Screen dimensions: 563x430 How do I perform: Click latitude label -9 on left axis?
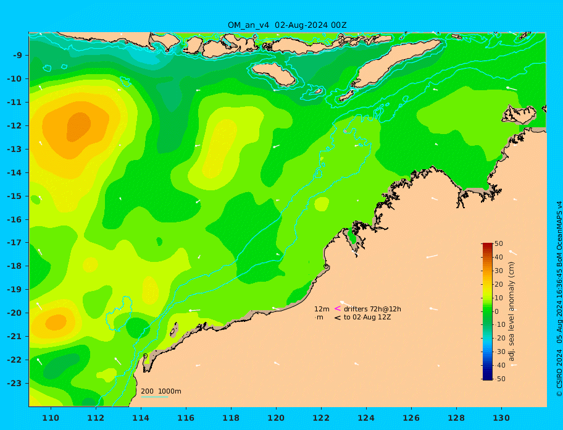coord(18,56)
